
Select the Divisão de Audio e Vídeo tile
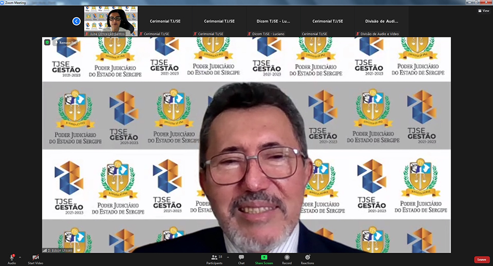(x=382, y=22)
